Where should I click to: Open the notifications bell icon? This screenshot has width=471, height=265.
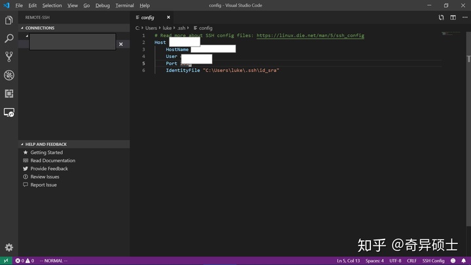pyautogui.click(x=464, y=260)
